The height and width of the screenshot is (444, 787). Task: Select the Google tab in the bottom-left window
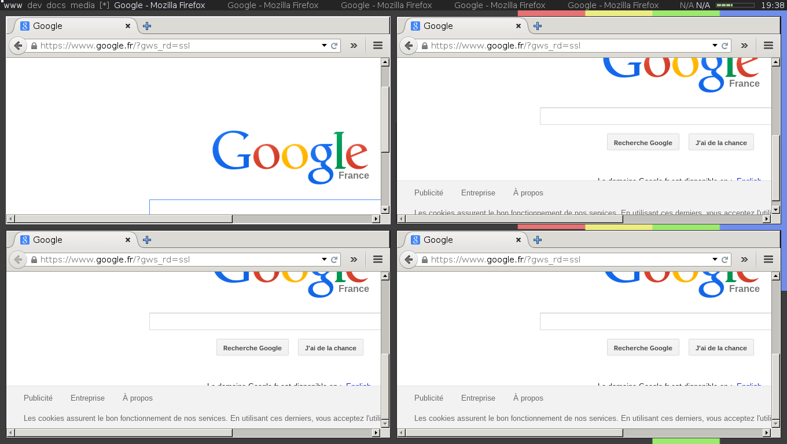[x=72, y=240]
